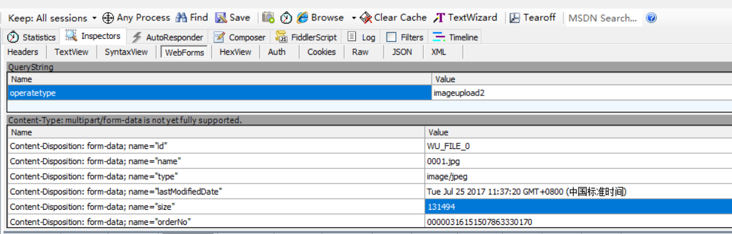Open the FiddlerScript tab
Screen dimensions: 732x234
306,37
